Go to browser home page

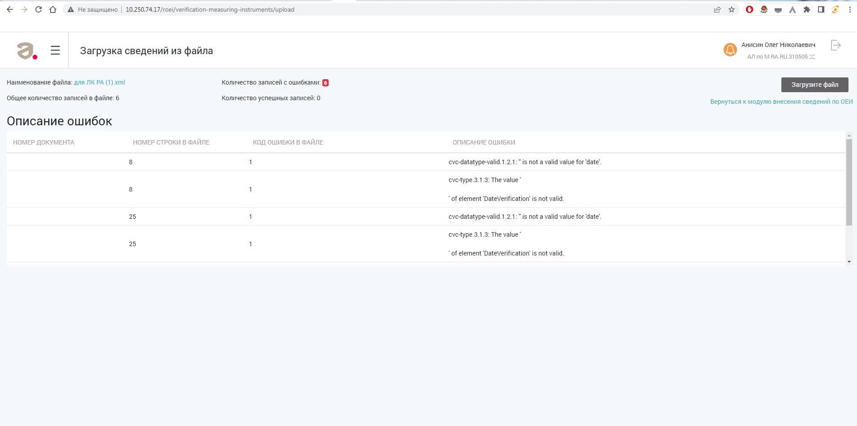53,9
